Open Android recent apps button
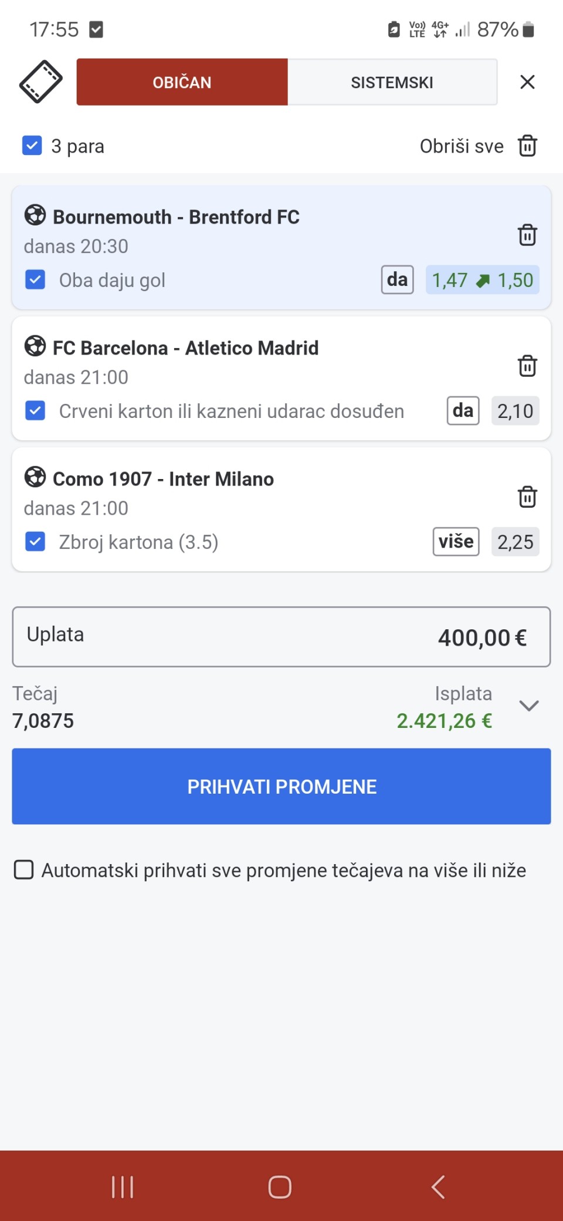The image size is (563, 1221). (123, 1186)
